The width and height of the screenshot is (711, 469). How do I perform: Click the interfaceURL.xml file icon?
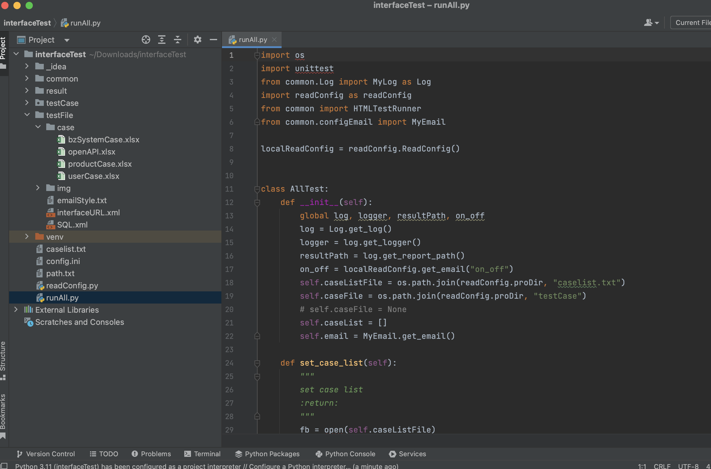(50, 213)
